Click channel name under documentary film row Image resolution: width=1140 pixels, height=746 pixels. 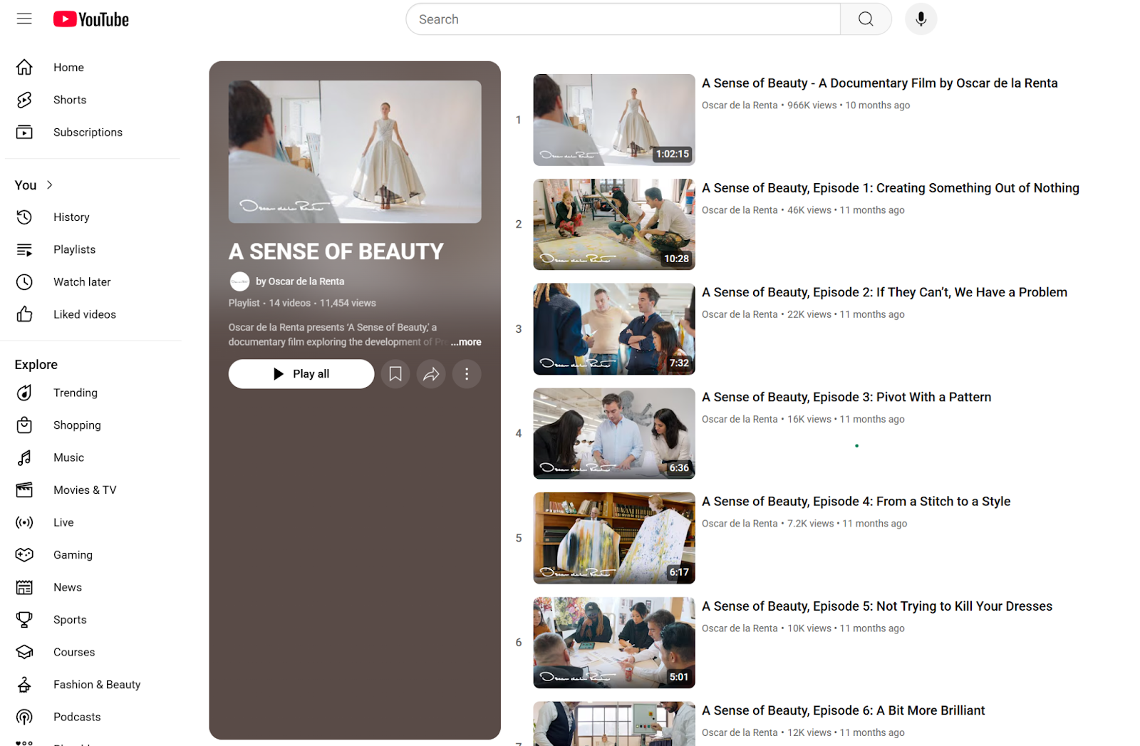coord(740,105)
